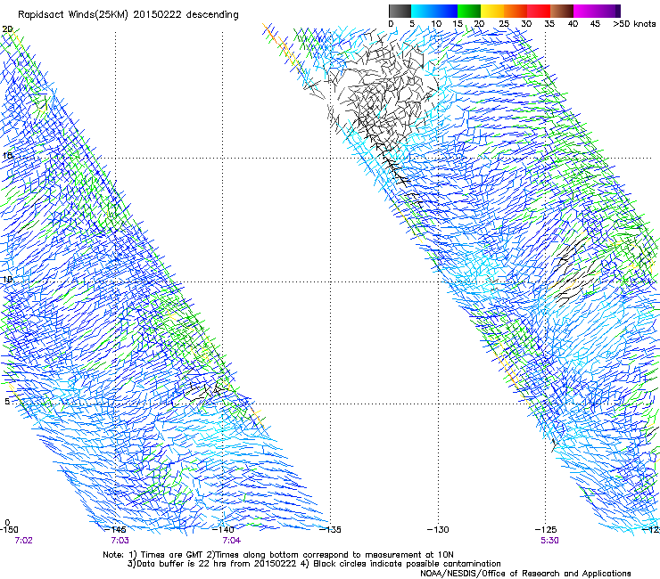Click the brown 35-40 knots color segment
The height and width of the screenshot is (579, 660).
pos(562,11)
